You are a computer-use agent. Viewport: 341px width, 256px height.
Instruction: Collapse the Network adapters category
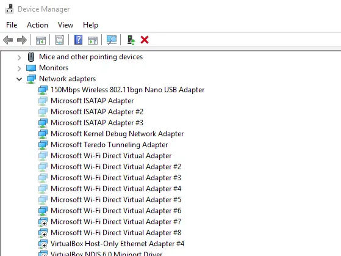pos(19,79)
